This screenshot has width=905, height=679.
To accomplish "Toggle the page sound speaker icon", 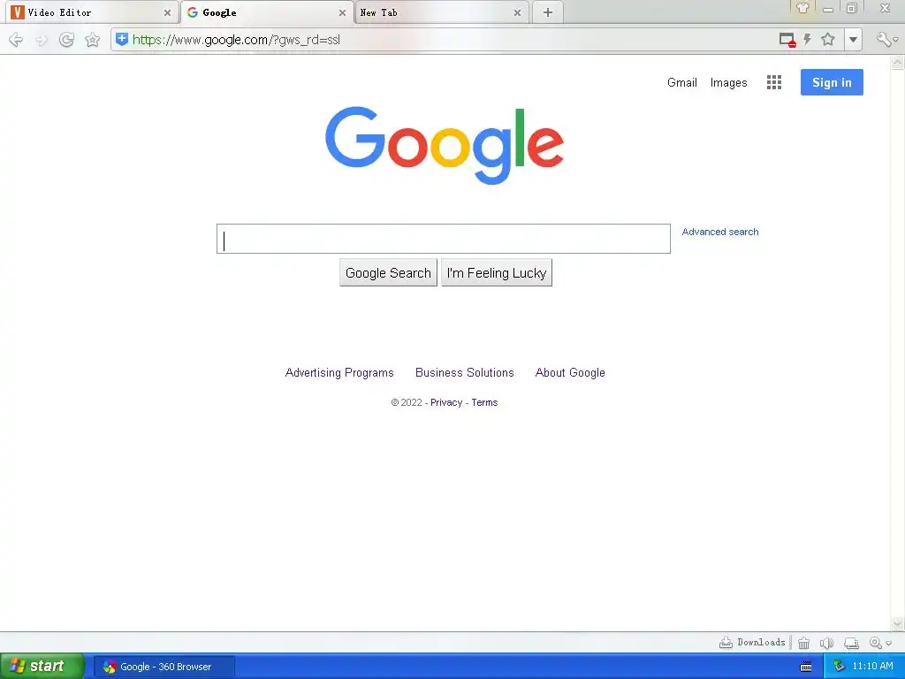I will [826, 643].
